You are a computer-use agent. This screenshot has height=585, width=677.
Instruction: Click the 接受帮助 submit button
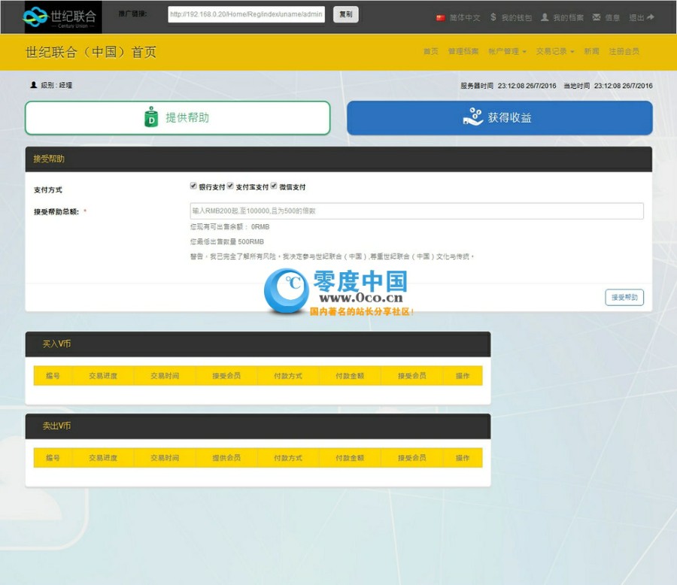click(624, 297)
